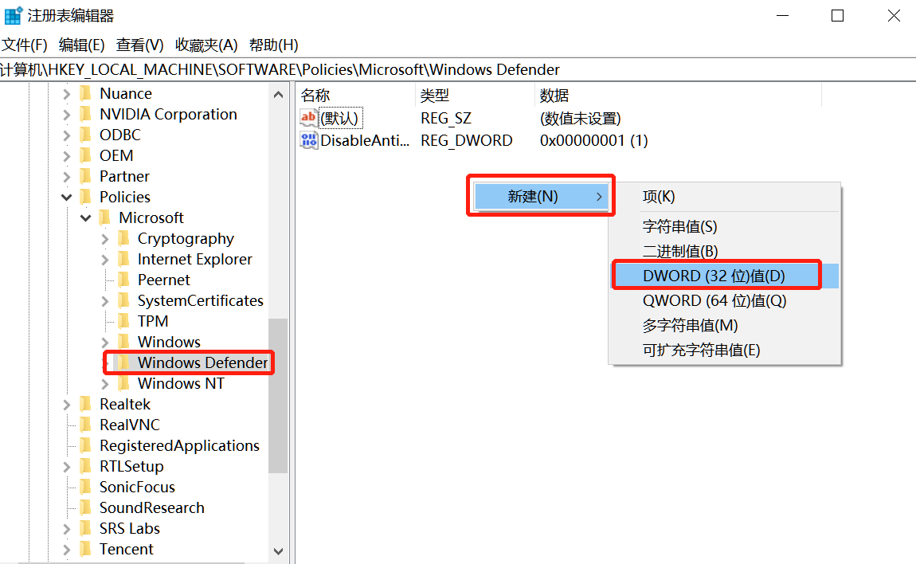The image size is (916, 564).
Task: Click the (默认) string value icon
Action: tap(309, 117)
